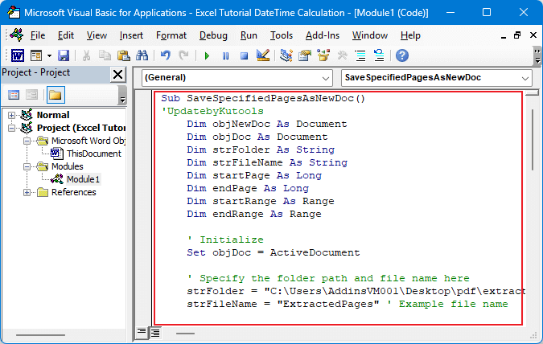This screenshot has width=543, height=344.
Task: Click the Undo arrow icon
Action: [166, 55]
